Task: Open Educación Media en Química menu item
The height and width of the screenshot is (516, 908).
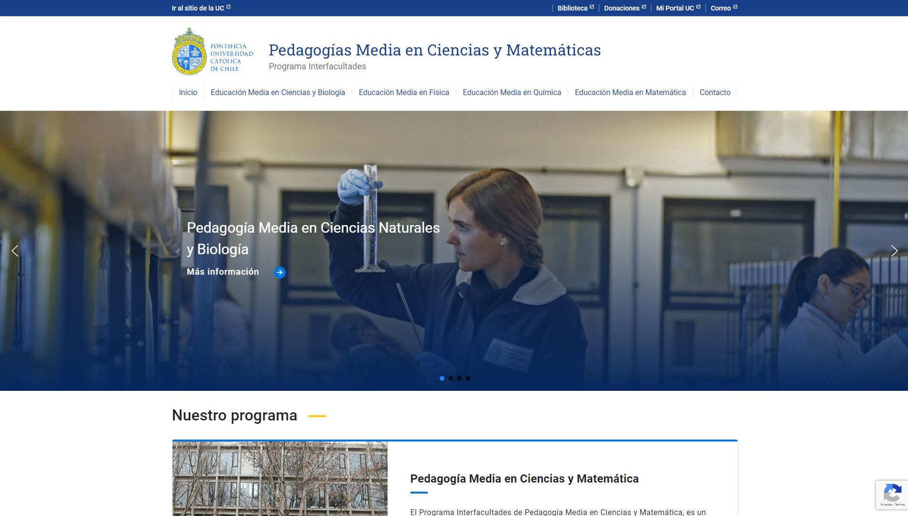Action: point(512,92)
